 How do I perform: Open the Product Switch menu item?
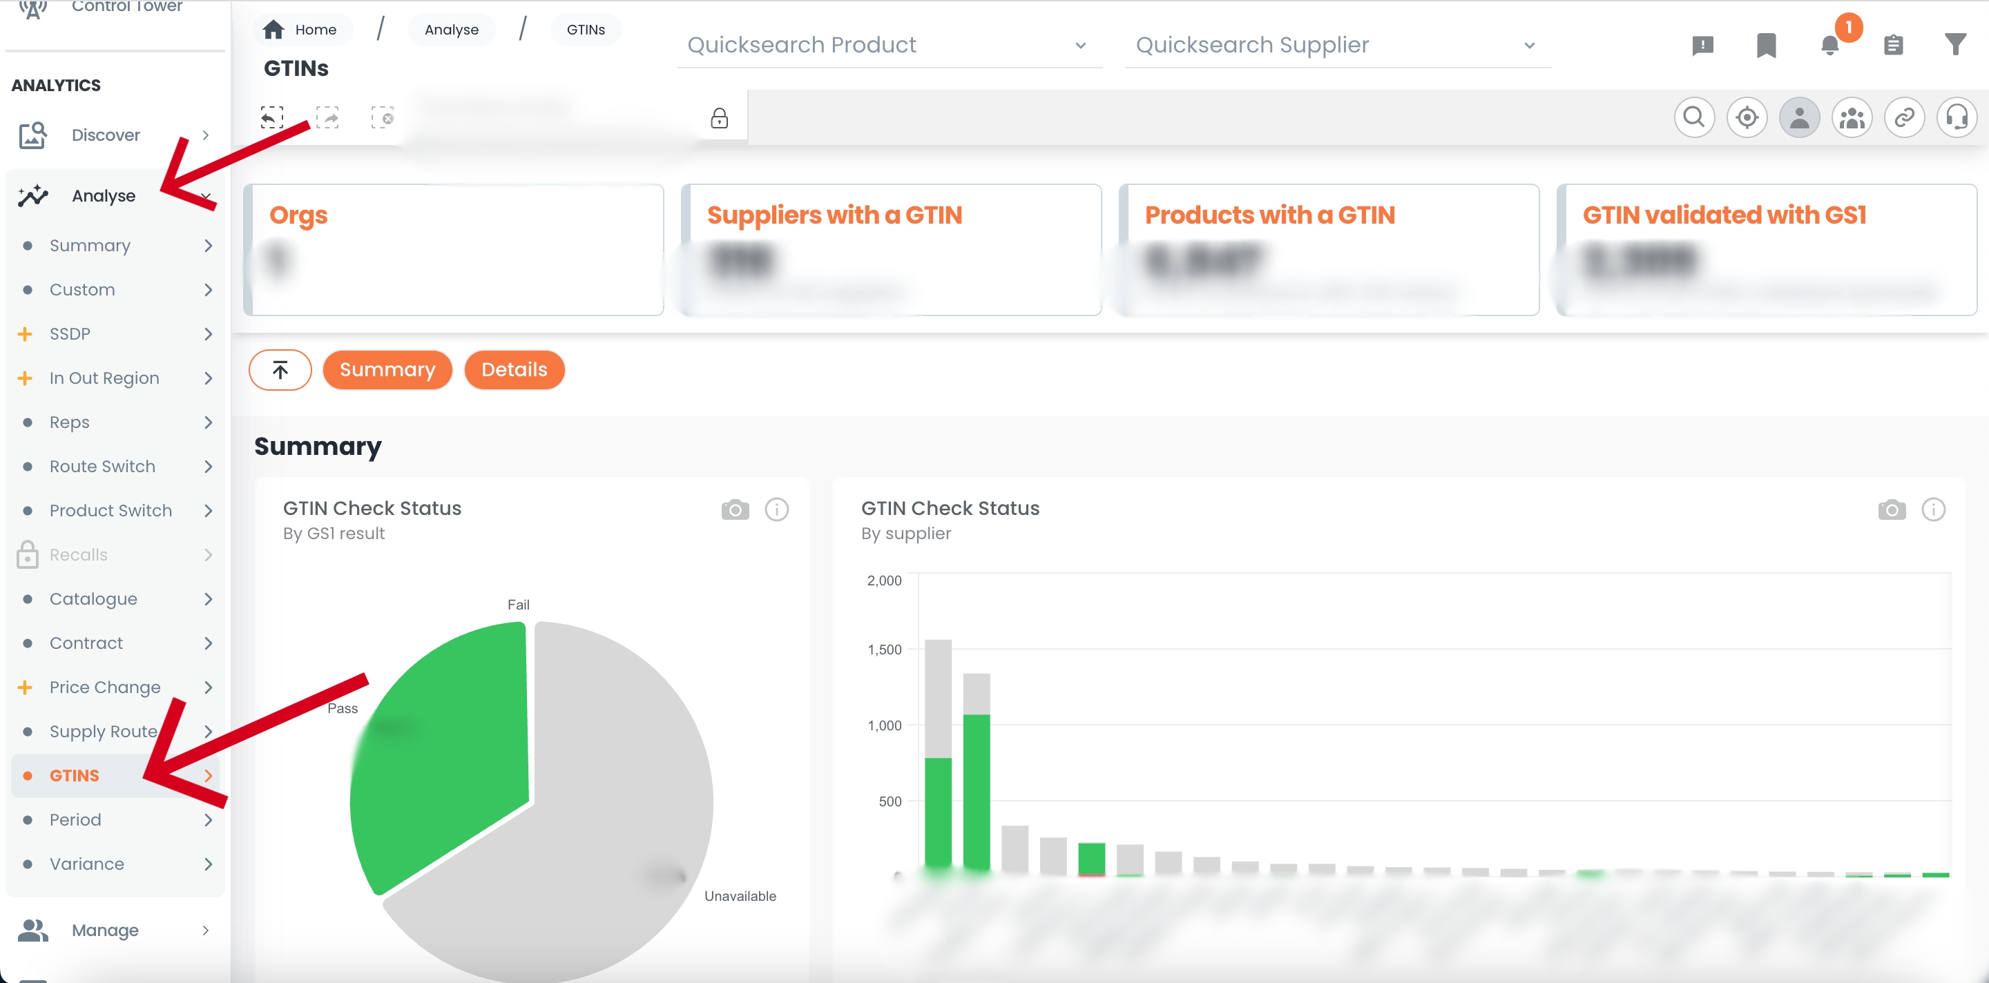116,511
